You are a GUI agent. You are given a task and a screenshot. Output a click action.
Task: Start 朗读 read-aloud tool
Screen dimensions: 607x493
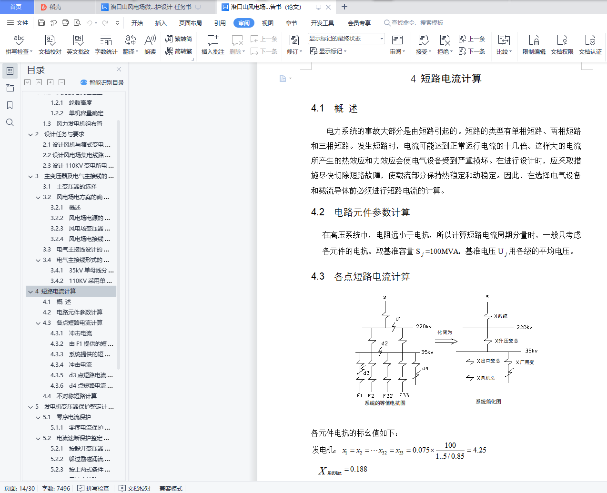pos(150,44)
